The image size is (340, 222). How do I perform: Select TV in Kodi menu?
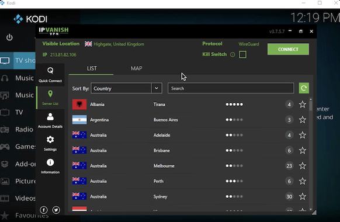pyautogui.click(x=18, y=112)
